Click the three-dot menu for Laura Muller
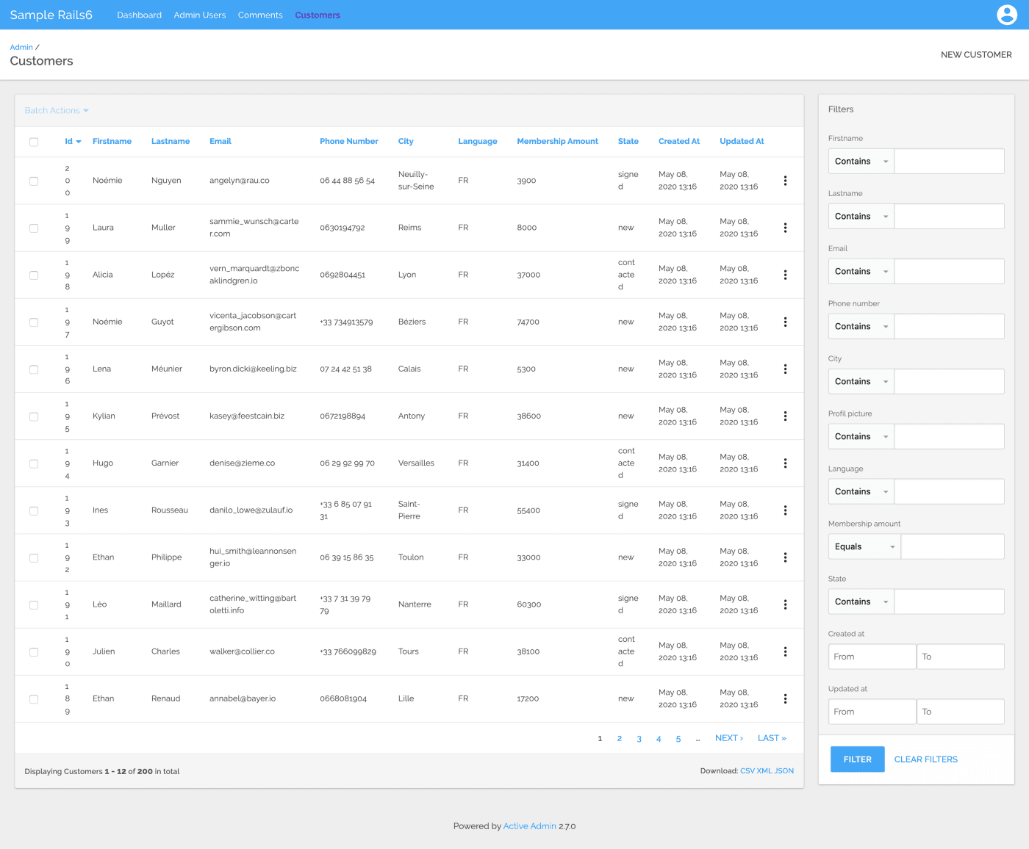 (785, 228)
